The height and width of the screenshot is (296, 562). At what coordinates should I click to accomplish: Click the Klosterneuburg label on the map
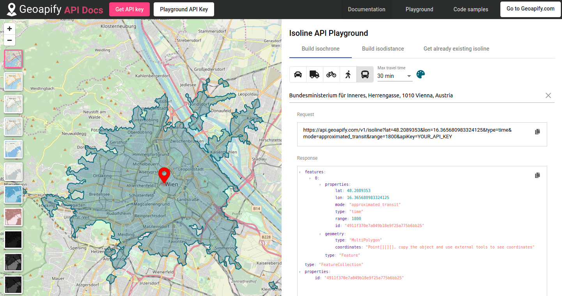(x=118, y=26)
